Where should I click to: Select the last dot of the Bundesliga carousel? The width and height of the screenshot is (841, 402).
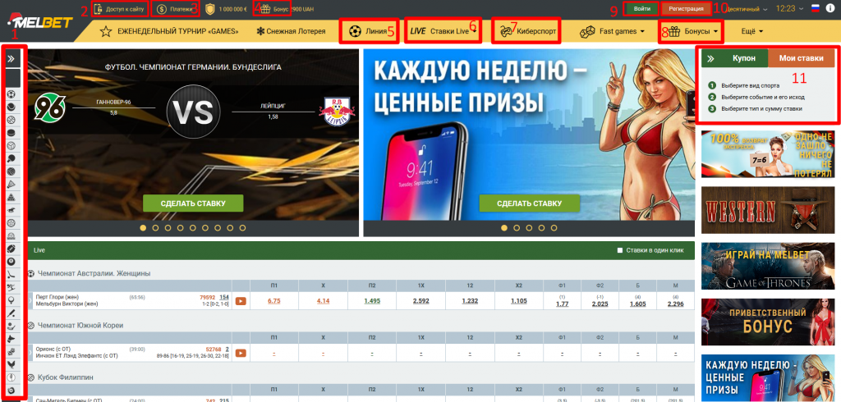coord(242,228)
